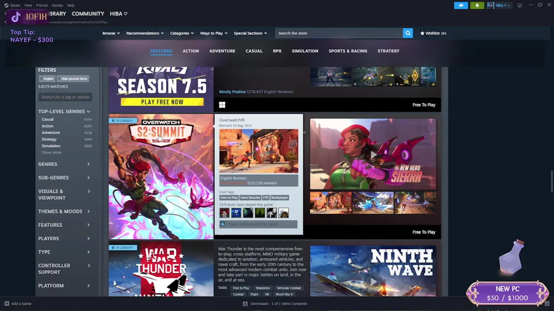Expand the GENRES filter section
The width and height of the screenshot is (554, 311).
point(64,164)
